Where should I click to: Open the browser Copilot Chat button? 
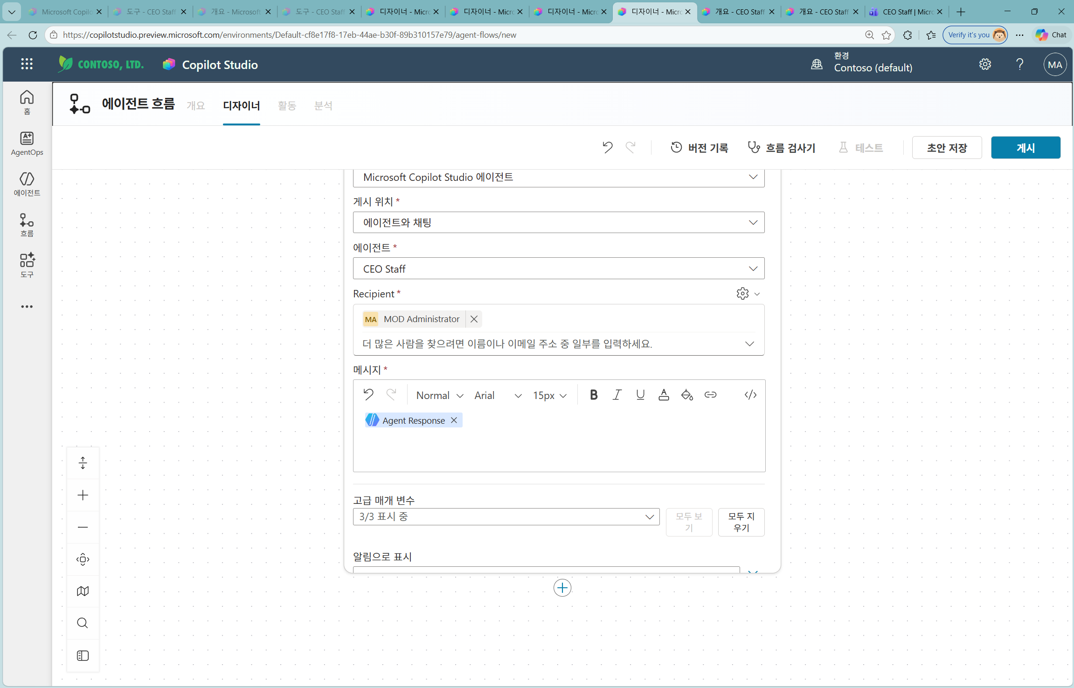tap(1051, 35)
